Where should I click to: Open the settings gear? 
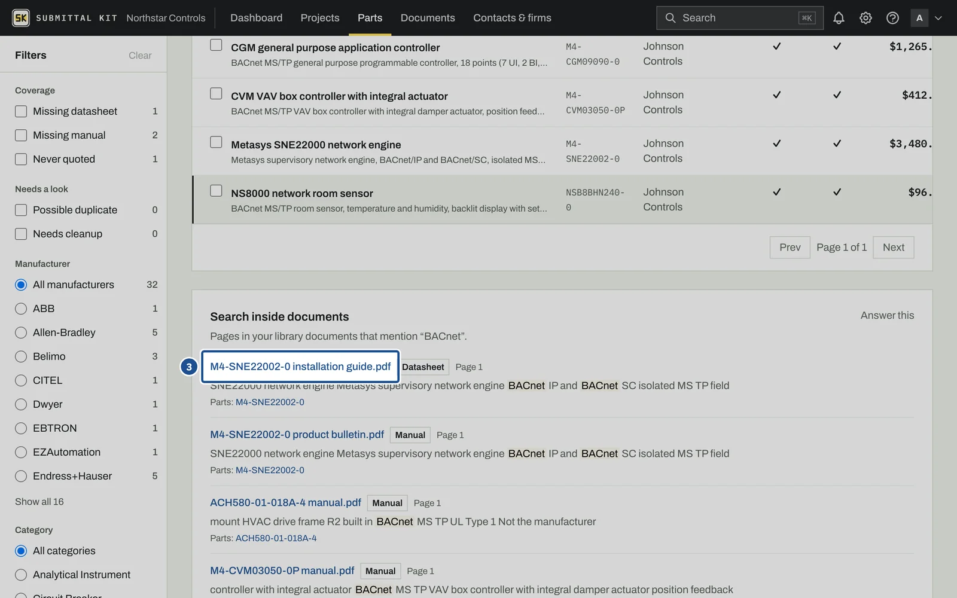865,18
